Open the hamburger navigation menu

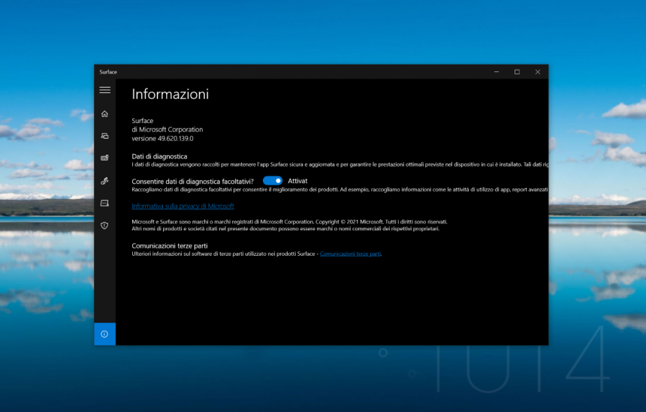pos(104,90)
